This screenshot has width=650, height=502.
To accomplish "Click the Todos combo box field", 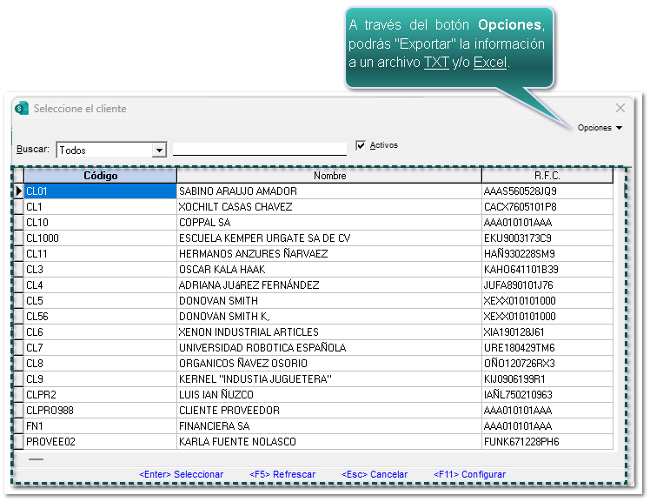I will click(103, 151).
